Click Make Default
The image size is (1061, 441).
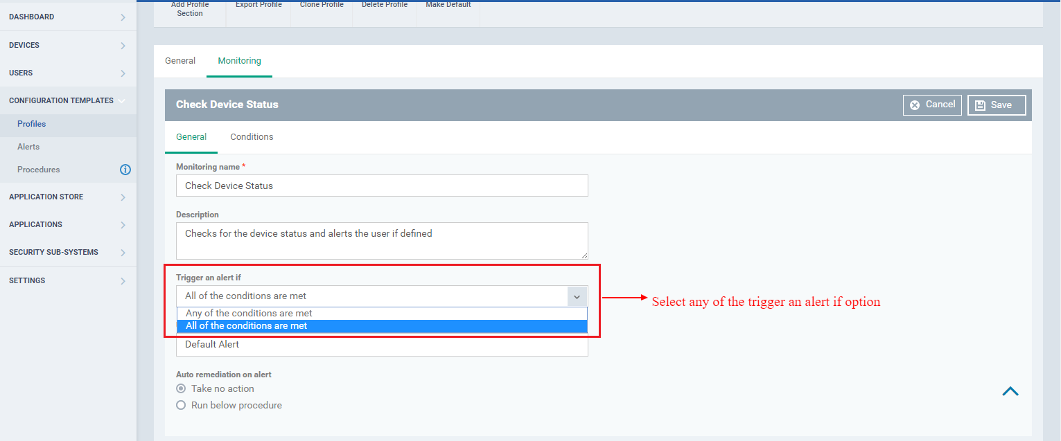coord(448,6)
